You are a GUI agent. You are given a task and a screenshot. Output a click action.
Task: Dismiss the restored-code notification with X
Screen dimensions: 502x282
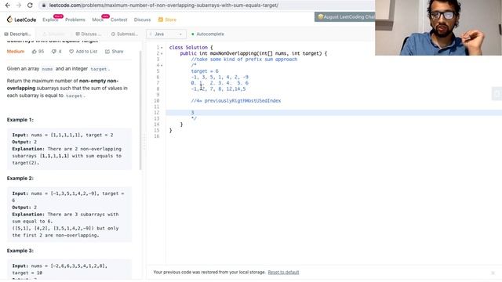point(493,273)
